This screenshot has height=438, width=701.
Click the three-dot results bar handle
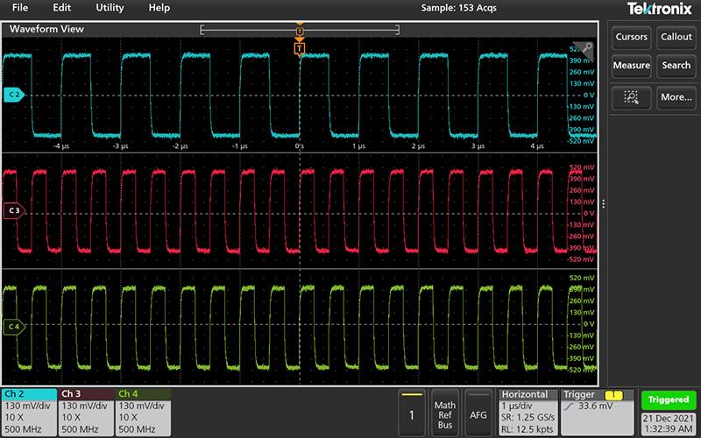pyautogui.click(x=603, y=203)
